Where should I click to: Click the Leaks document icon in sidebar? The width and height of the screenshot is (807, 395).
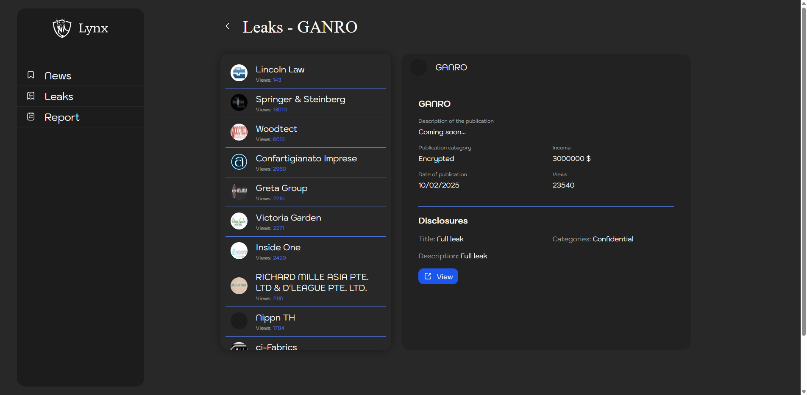(x=31, y=96)
